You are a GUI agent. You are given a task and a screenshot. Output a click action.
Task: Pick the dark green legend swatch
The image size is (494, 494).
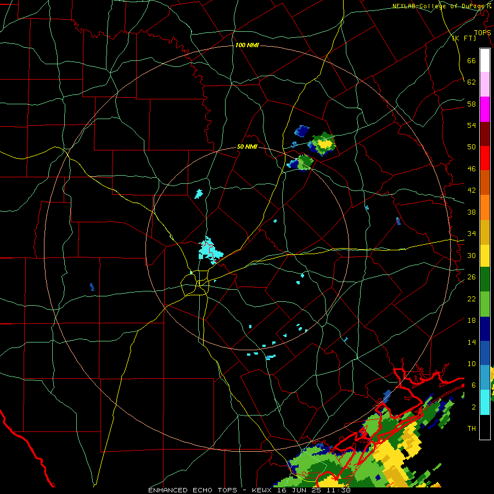pos(485,279)
